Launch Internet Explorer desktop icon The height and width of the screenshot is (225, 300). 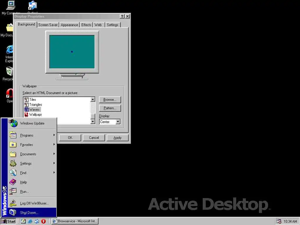(10, 49)
